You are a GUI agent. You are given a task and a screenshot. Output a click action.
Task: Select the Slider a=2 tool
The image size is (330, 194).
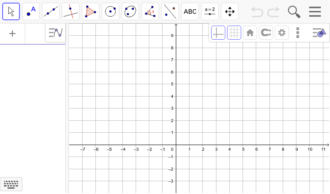210,11
